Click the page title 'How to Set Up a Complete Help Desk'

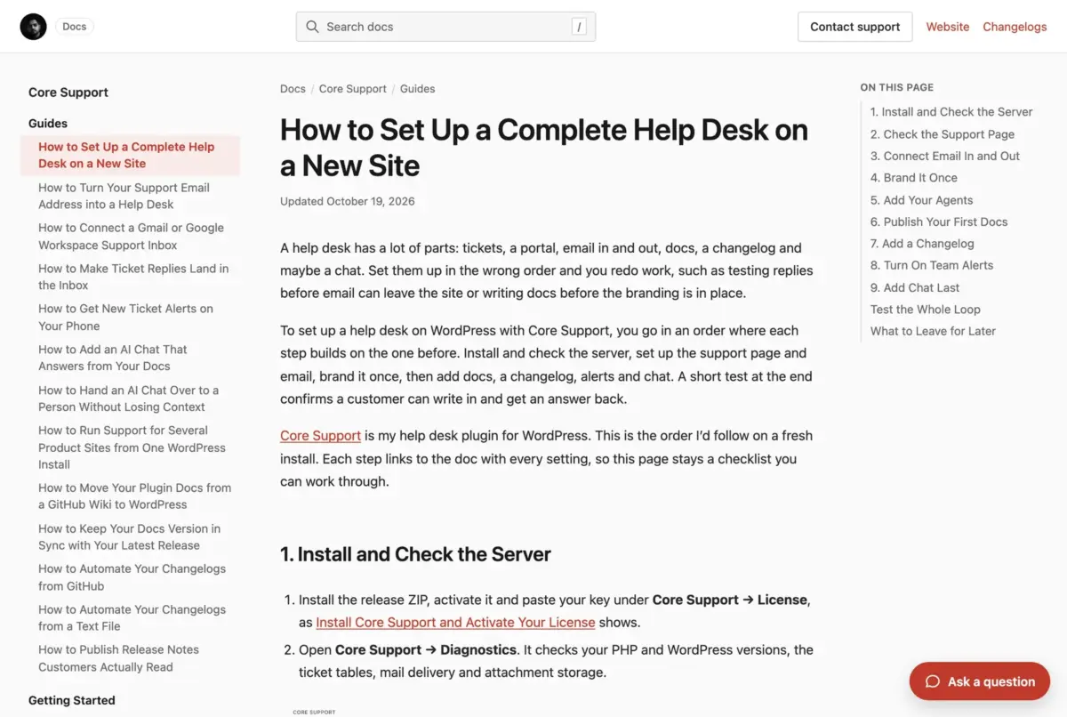coord(544,148)
